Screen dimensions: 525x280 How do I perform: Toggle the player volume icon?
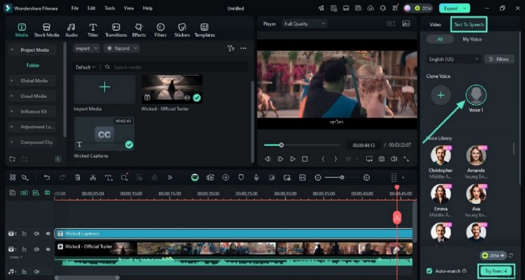394,159
